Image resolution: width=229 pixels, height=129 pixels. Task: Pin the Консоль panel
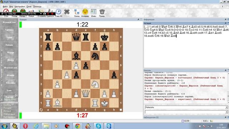point(225,70)
